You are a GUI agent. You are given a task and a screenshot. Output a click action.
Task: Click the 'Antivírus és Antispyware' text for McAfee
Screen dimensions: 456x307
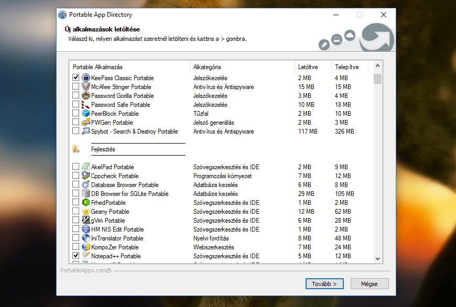pos(223,87)
